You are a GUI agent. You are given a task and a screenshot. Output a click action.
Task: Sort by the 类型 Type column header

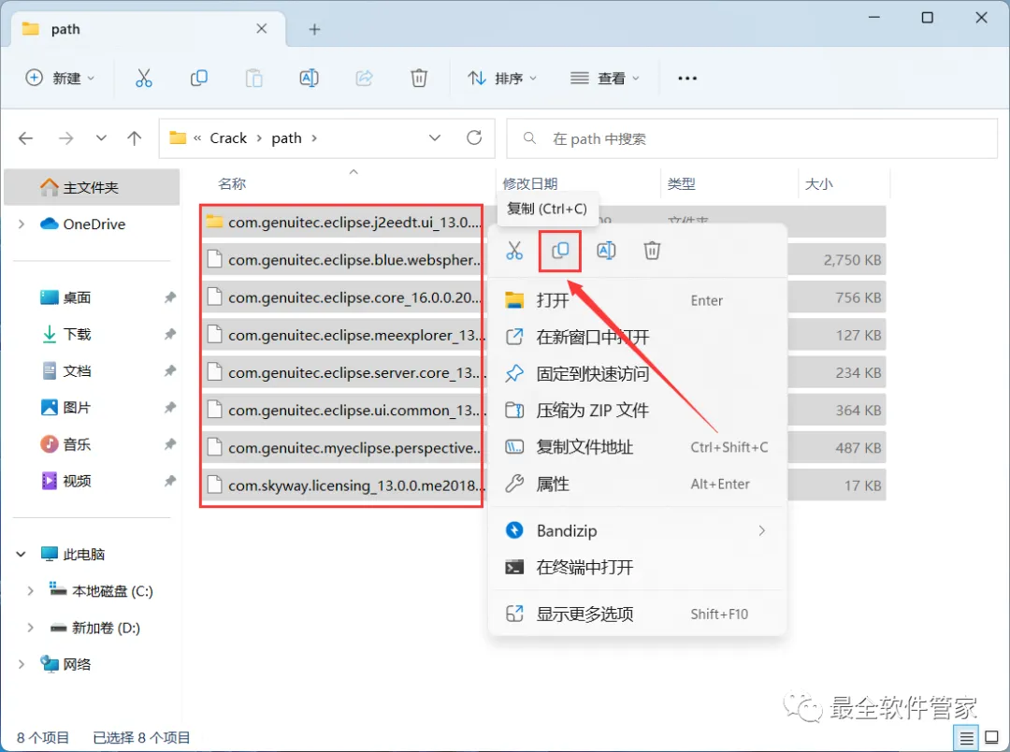coord(682,183)
